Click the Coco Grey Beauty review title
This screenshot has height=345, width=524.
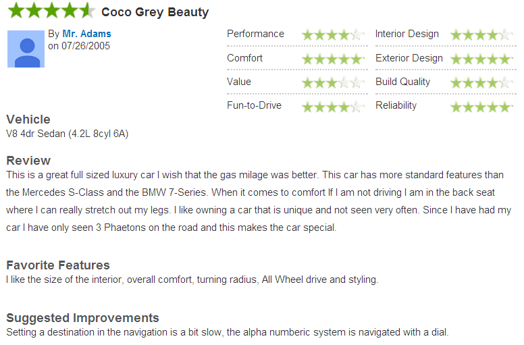point(155,12)
